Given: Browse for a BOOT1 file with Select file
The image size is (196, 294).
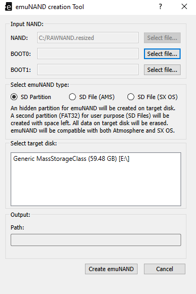Looking at the screenshot, I should [x=162, y=70].
